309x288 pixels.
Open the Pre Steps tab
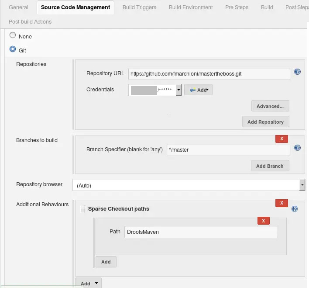coord(237,7)
